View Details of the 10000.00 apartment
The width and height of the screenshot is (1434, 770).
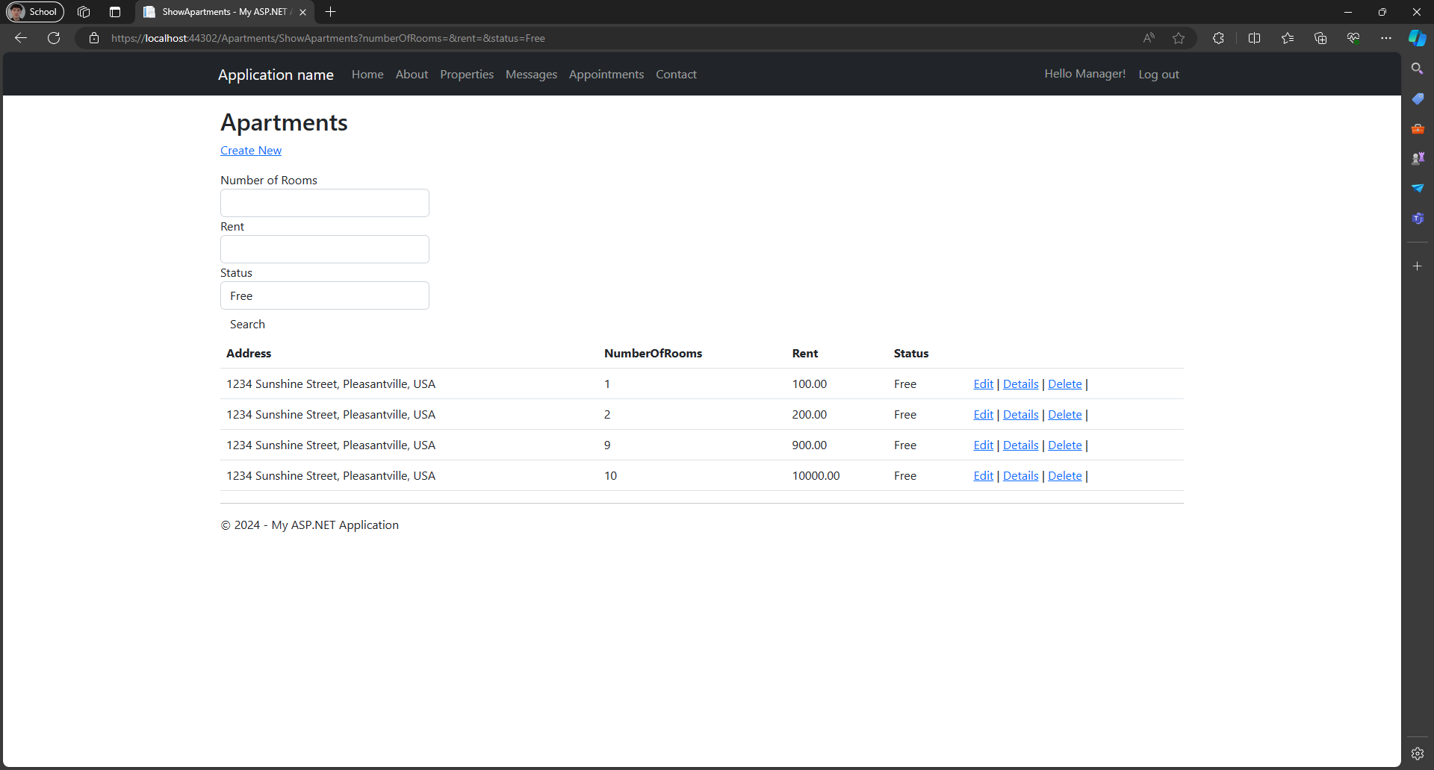point(1020,476)
